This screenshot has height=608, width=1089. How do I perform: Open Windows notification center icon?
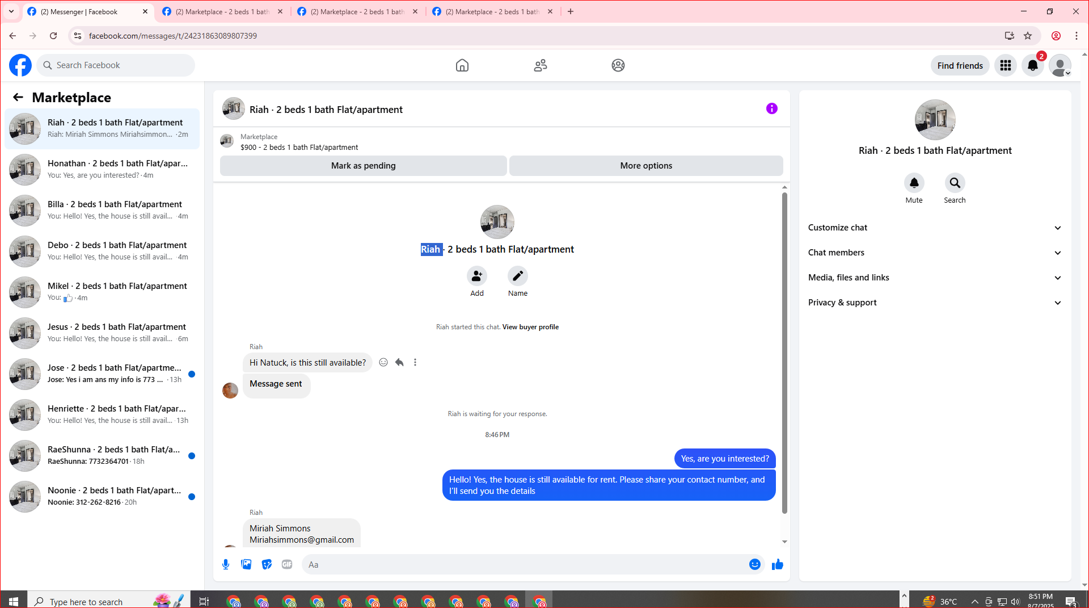pos(1071,601)
